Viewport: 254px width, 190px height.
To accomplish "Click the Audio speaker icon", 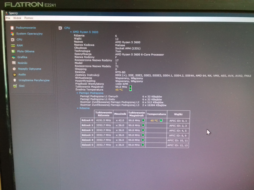I will (15, 74).
